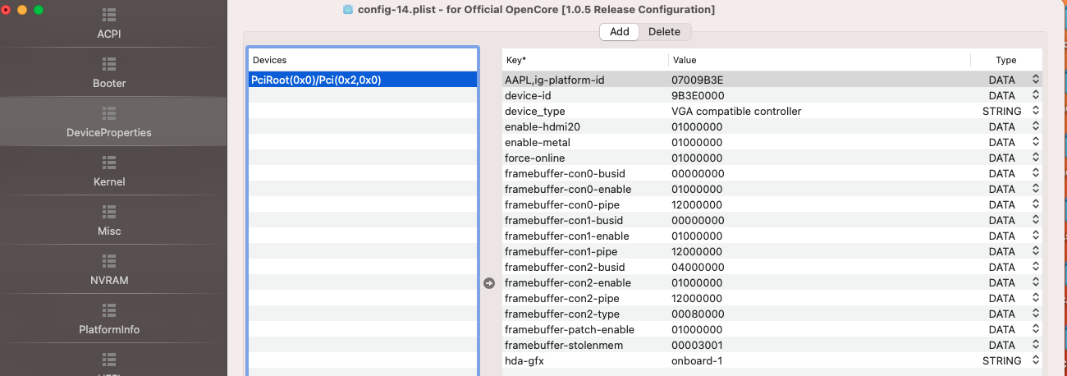Click the plist document icon in title bar

point(348,9)
